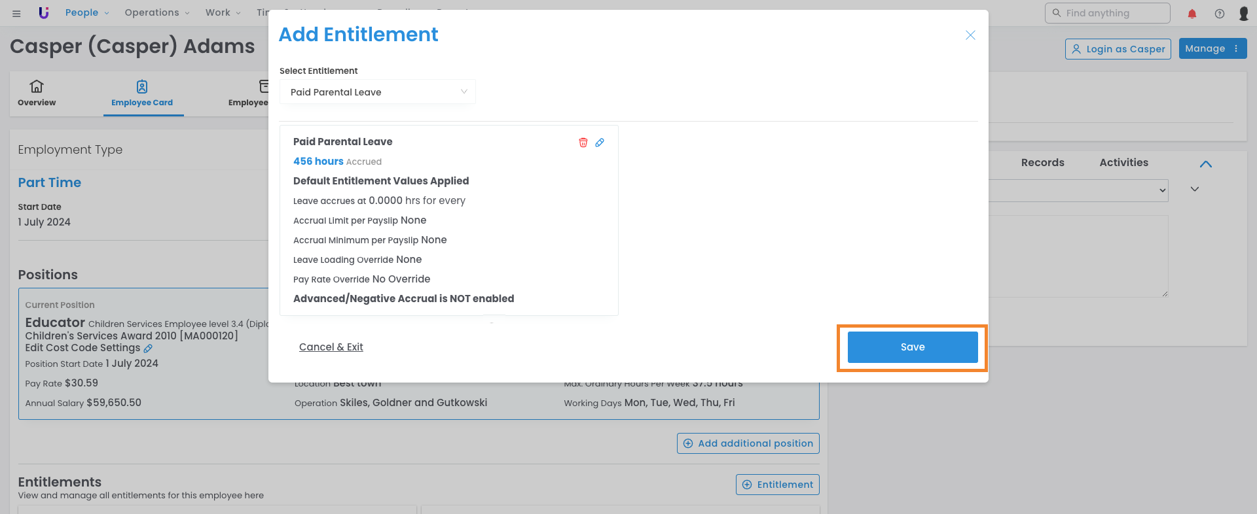Edit the Paid Parental Leave entitlement
Viewport: 1257px width, 514px height.
coord(600,143)
